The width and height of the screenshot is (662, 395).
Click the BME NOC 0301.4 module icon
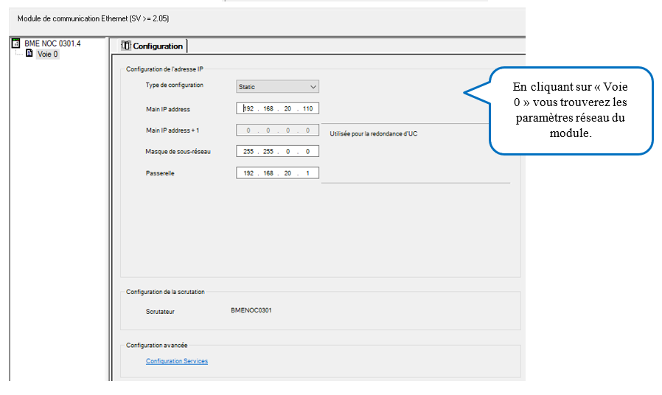coord(16,43)
